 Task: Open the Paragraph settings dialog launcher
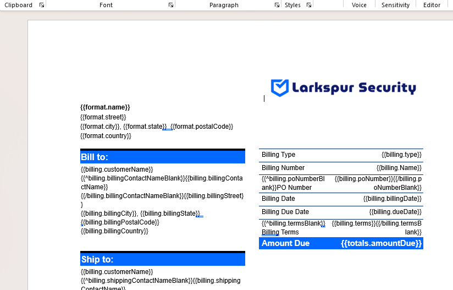point(277,5)
